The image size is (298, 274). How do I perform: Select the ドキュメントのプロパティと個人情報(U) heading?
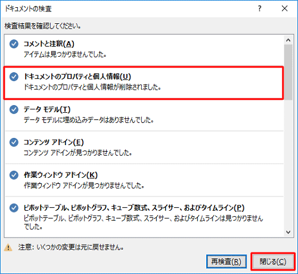coord(77,76)
